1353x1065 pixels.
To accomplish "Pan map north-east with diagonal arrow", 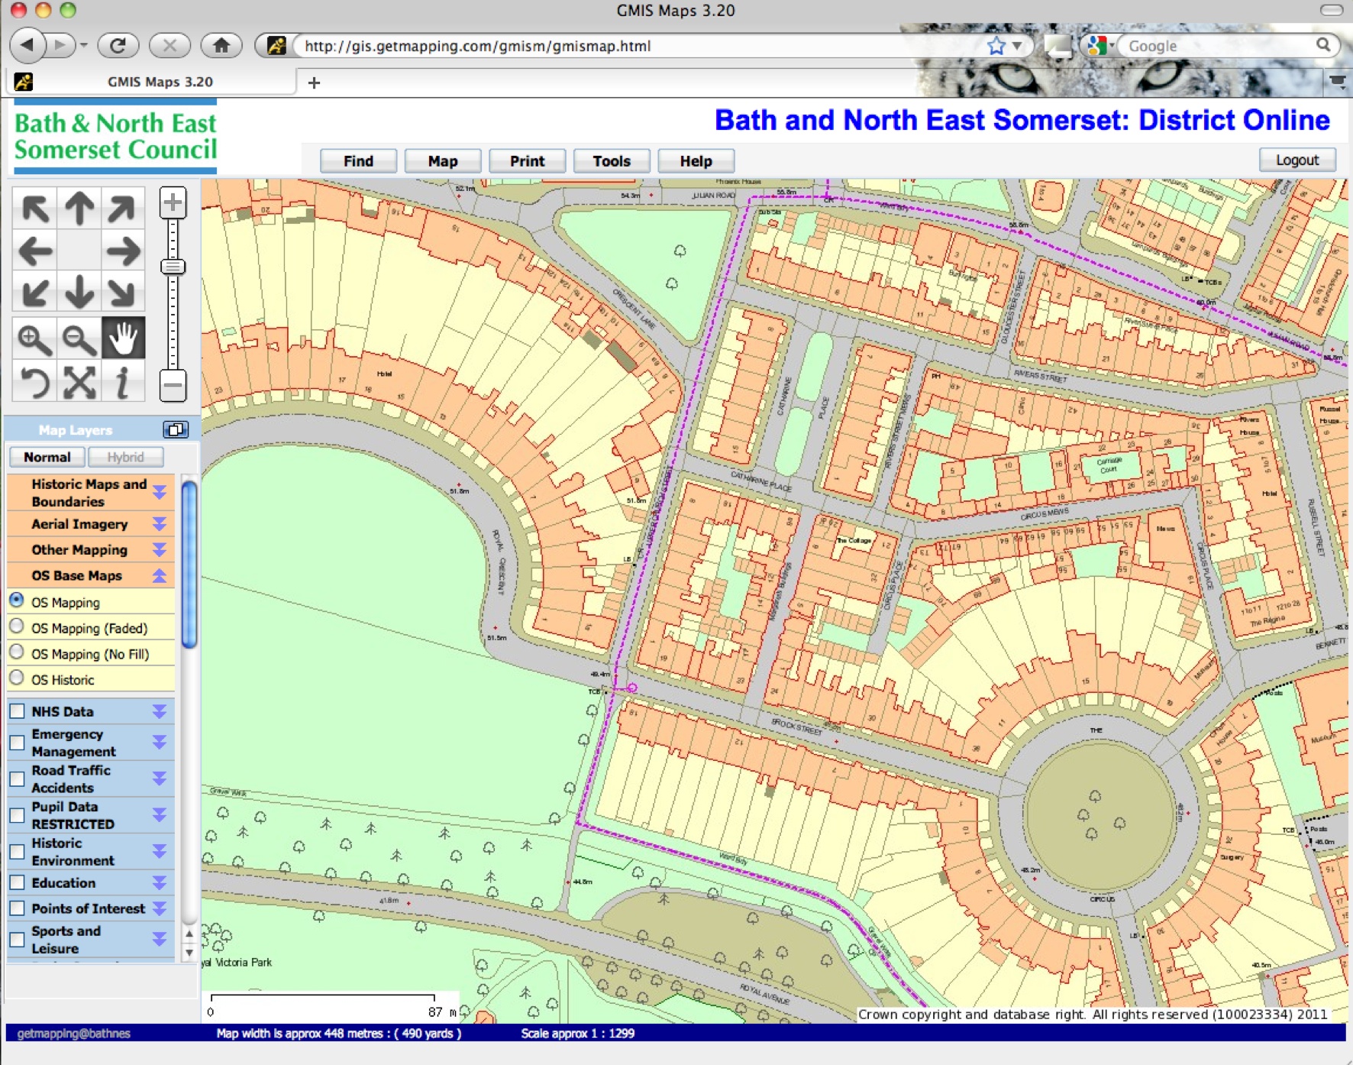I will pos(122,208).
